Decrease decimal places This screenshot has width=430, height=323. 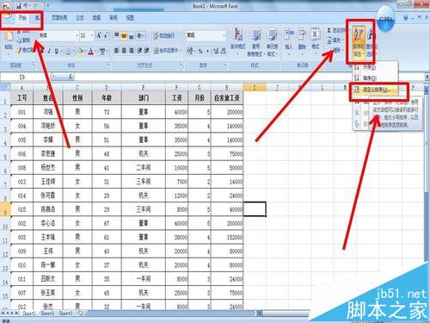click(x=223, y=51)
